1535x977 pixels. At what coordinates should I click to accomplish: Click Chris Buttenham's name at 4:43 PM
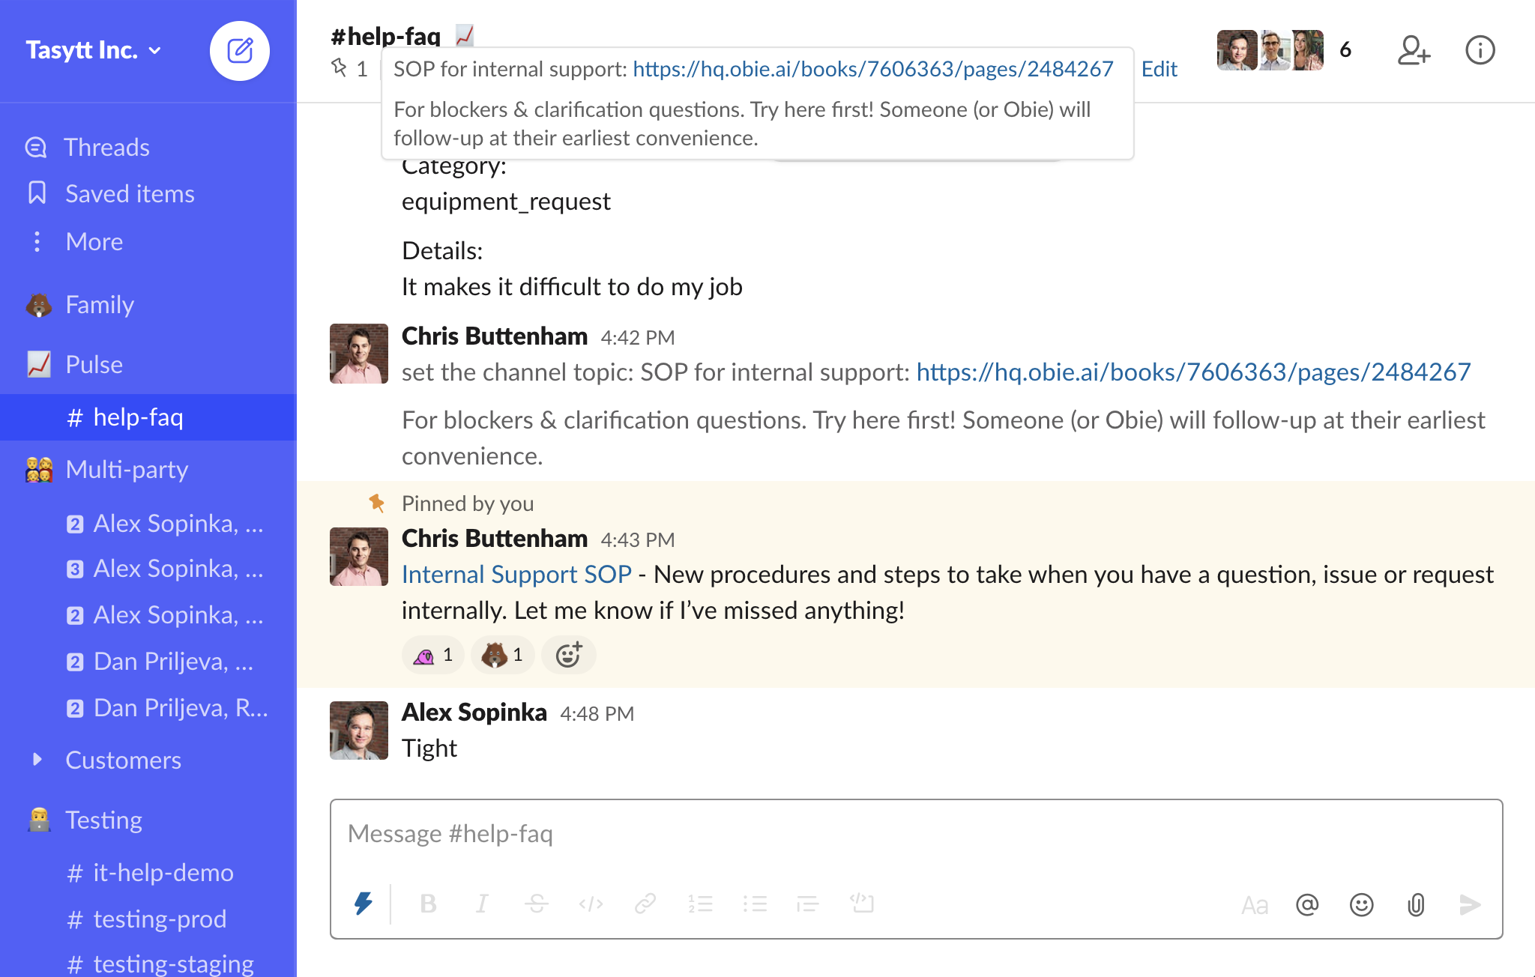495,538
